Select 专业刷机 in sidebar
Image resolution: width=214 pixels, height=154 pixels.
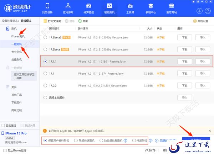16,52
